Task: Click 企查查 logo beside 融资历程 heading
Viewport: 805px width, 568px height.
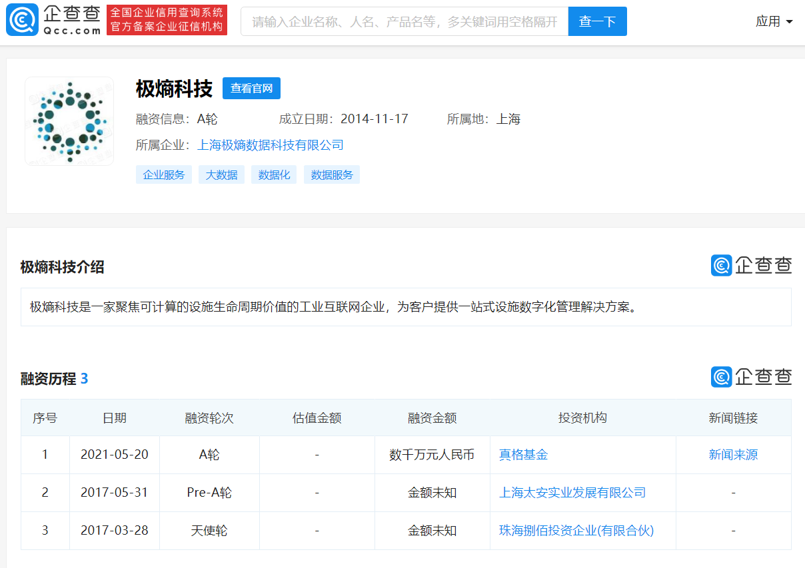Action: (751, 376)
